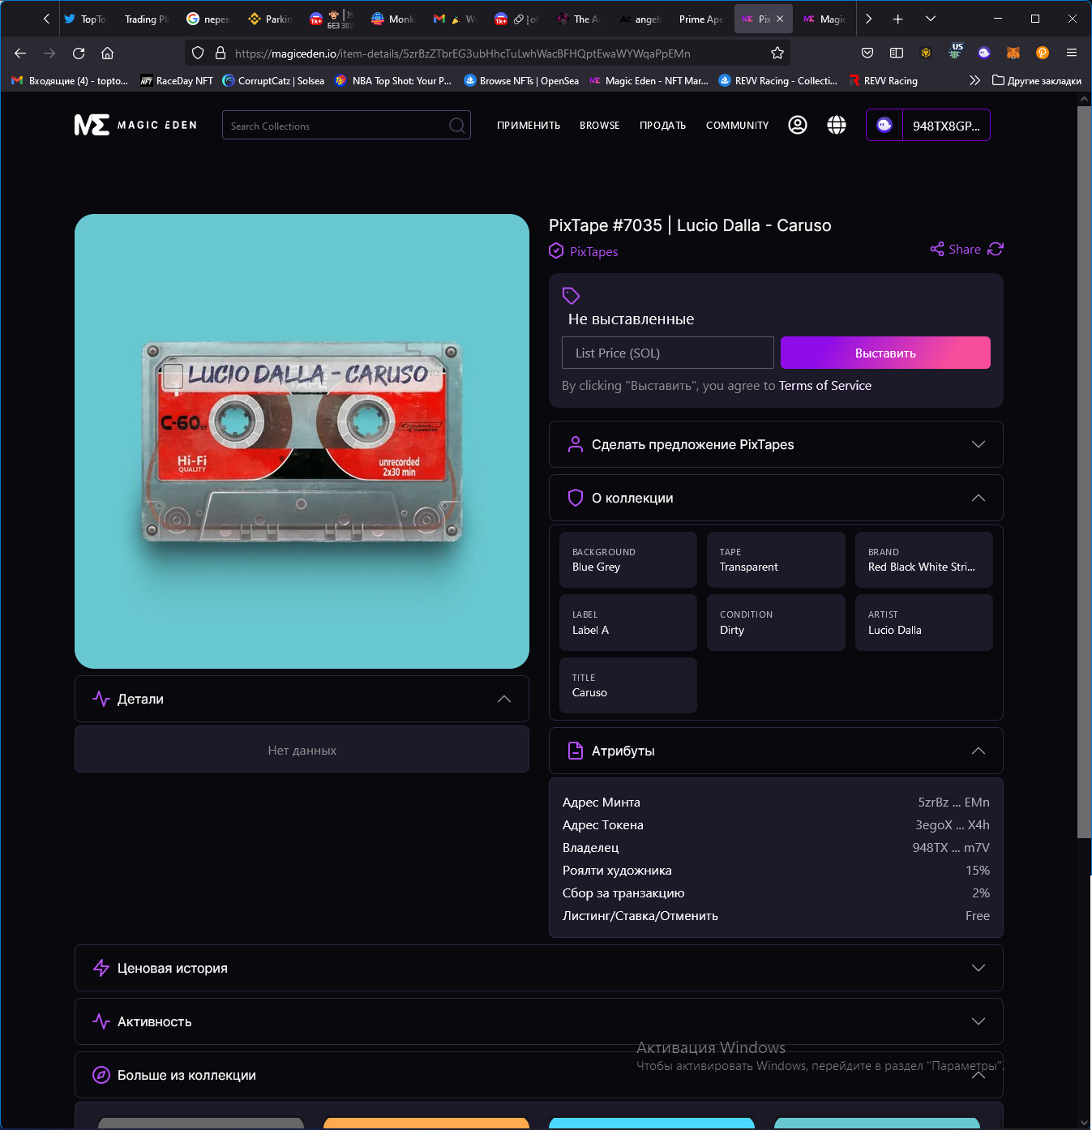Open CorruptCatz | Solsea bookmark

(273, 81)
